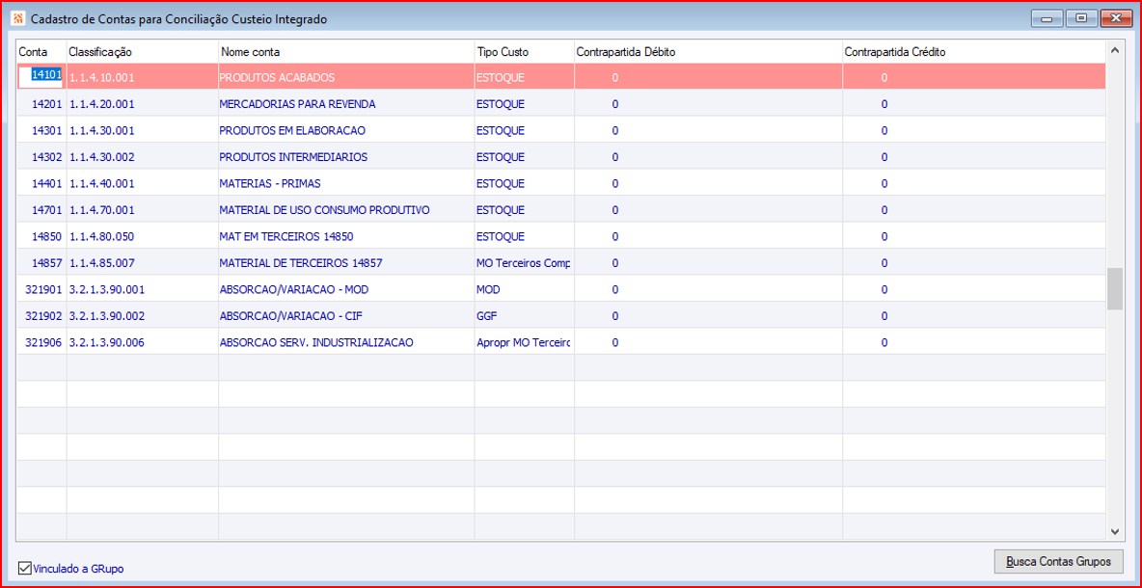Click the Nome conta column header

pyautogui.click(x=346, y=52)
